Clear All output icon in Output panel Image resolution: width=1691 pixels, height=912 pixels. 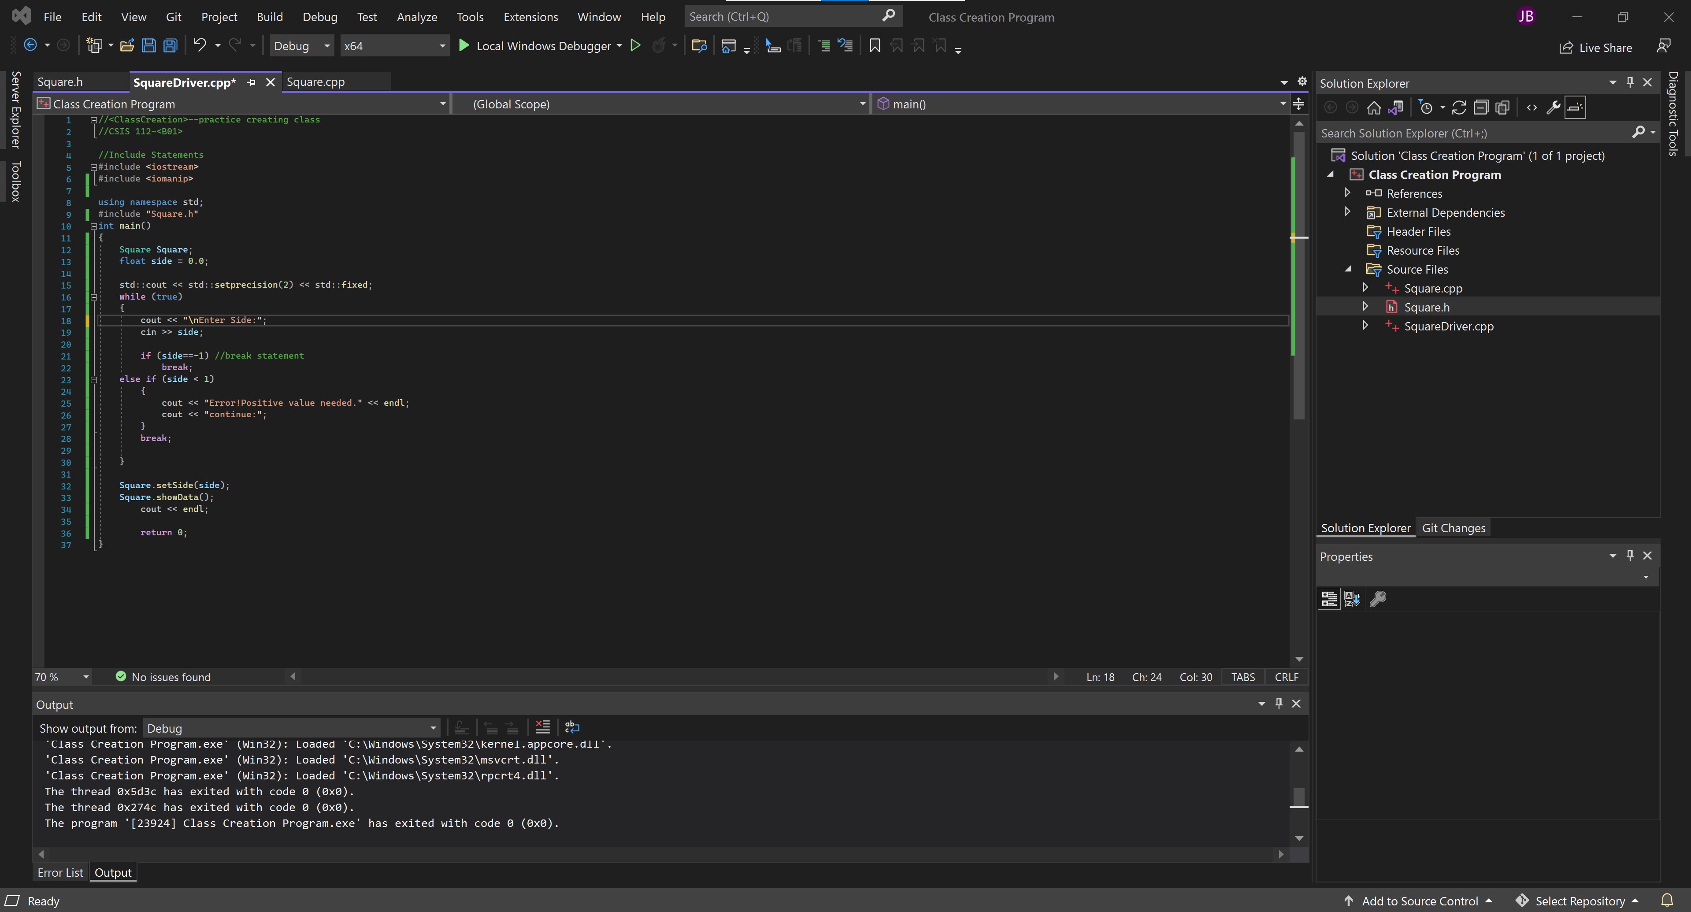click(x=542, y=727)
